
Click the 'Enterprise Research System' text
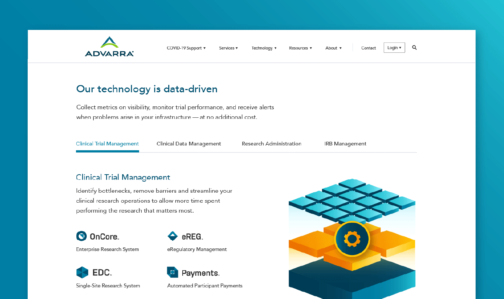tap(107, 249)
